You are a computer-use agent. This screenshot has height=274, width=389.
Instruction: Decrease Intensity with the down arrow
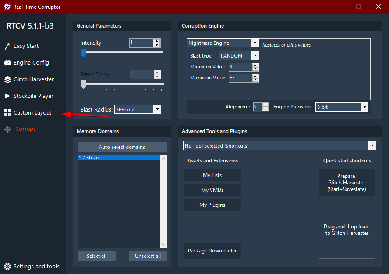[x=157, y=45]
